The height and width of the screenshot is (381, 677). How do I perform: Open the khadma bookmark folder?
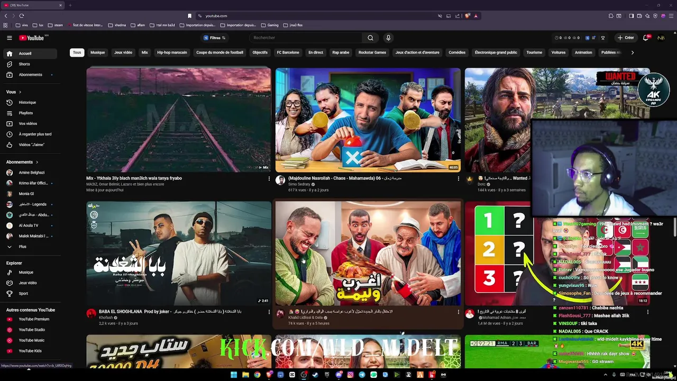pyautogui.click(x=117, y=25)
